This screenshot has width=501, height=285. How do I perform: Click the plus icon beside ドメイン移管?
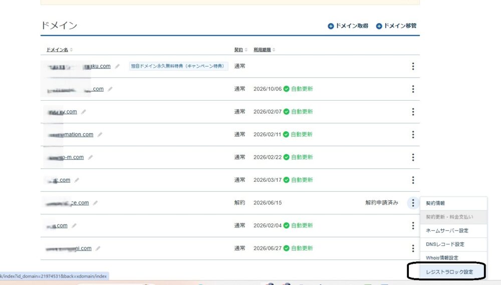(379, 26)
